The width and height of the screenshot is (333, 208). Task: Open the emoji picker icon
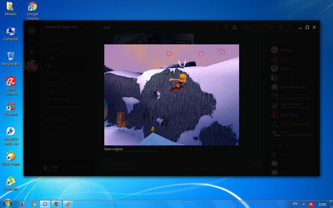point(254,164)
